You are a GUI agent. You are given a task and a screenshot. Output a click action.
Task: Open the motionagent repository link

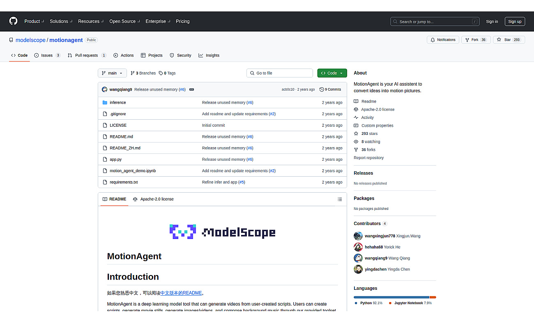(x=66, y=40)
